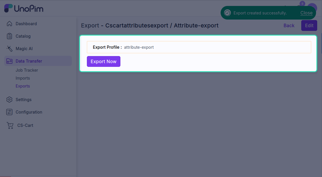
Task: Click the Data Transfer folder icon
Action: (9, 61)
